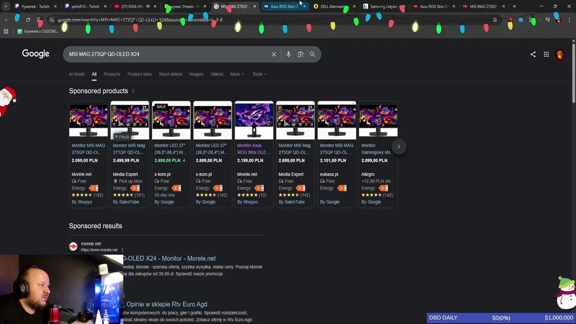Open Chrome apps grid in bookmarks bar

pyautogui.click(x=6, y=31)
